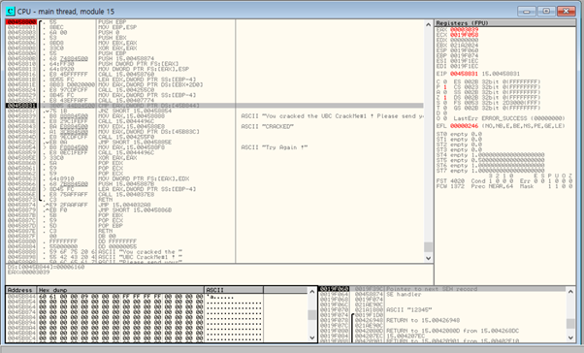
Task: Click the stack pane scrollbar thumb
Action: click(570, 324)
